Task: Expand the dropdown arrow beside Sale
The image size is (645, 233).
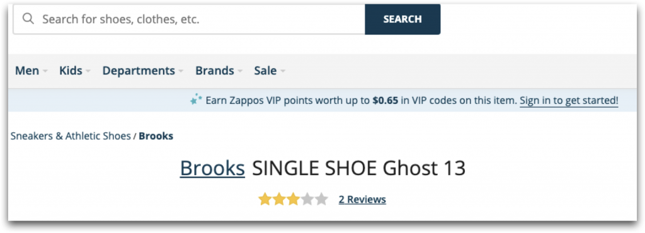Action: pyautogui.click(x=282, y=72)
